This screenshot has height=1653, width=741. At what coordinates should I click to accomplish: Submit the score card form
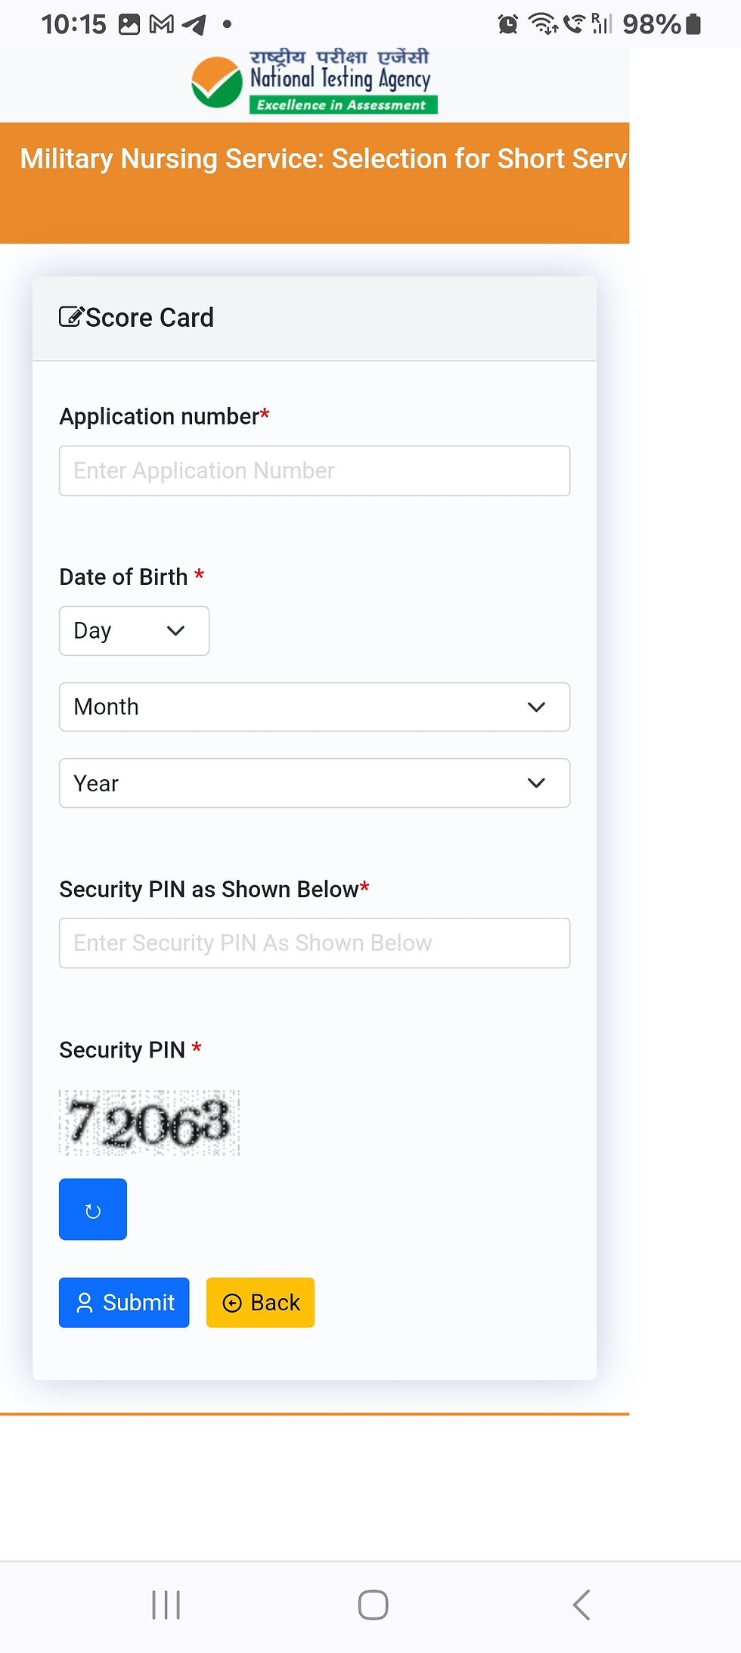pos(124,1303)
